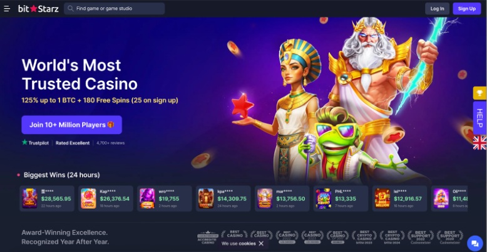Click the bitStarz logo
Image resolution: width=487 pixels, height=252 pixels.
coord(38,9)
